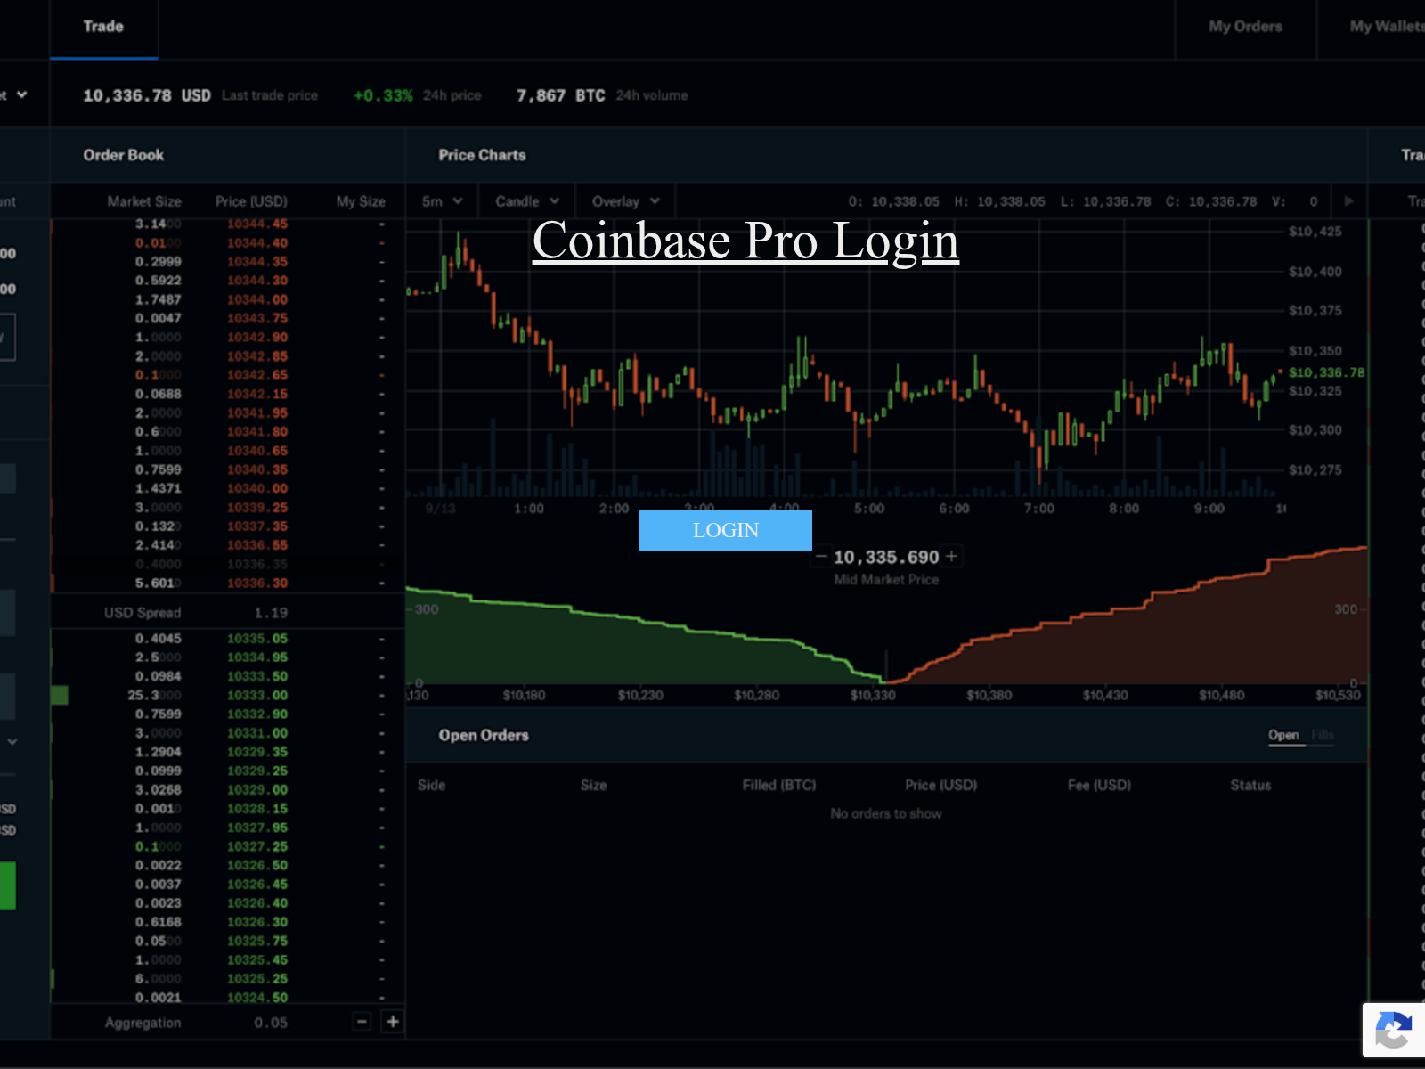
Task: Click the Aggregation 0.05 value
Action: click(271, 1023)
